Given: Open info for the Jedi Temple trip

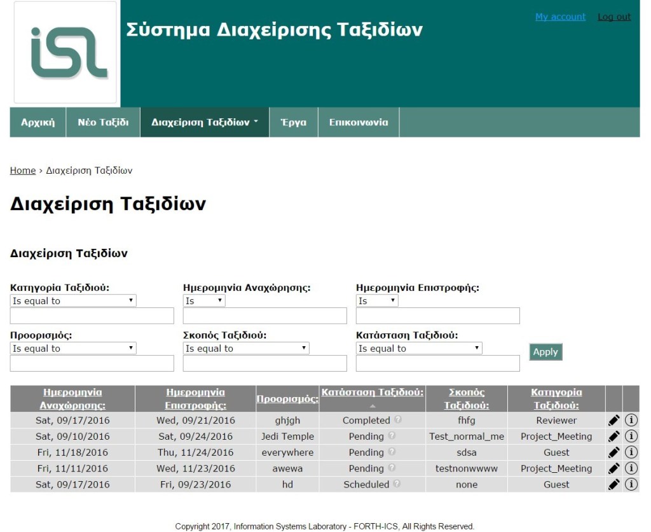Looking at the screenshot, I should pyautogui.click(x=631, y=437).
